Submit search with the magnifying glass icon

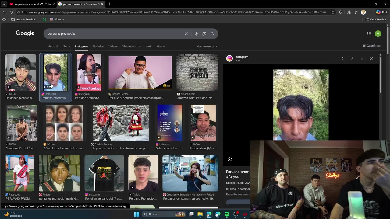click(x=212, y=34)
